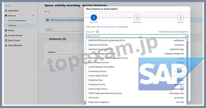Image resolution: width=206 pixels, height=108 pixels.
Task: Click the Applications sidebar icon
Action: point(6,11)
